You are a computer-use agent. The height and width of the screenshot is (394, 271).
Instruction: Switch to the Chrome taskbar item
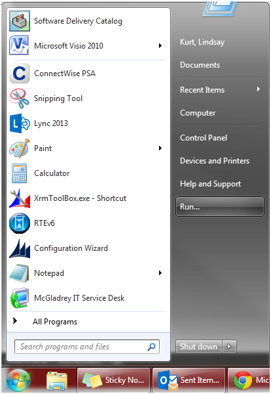249,380
